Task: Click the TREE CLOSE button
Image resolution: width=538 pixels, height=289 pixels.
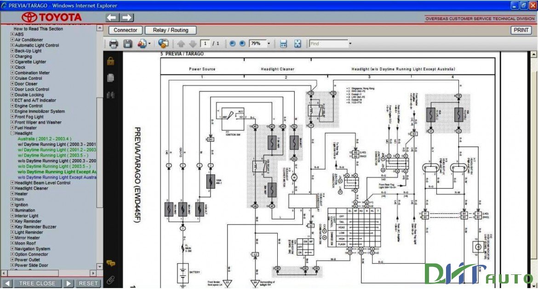Action: click(x=37, y=283)
